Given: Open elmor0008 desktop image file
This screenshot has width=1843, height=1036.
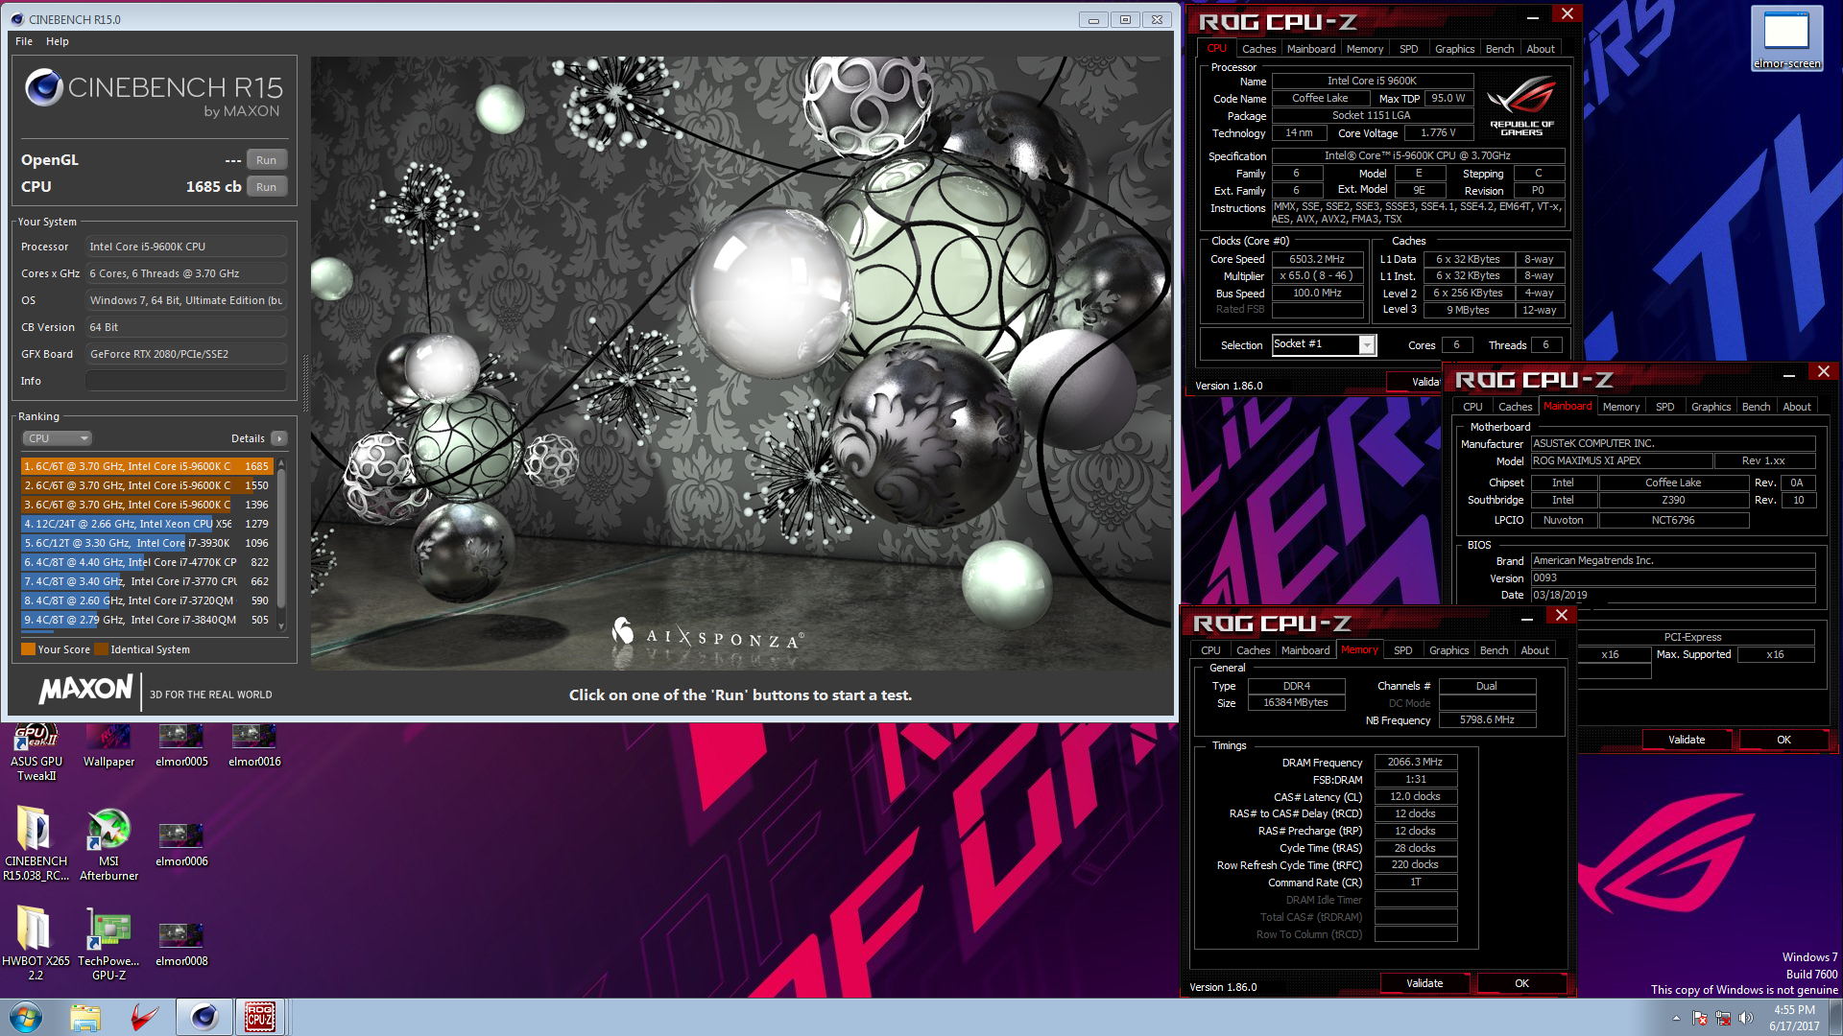Looking at the screenshot, I should 181,945.
